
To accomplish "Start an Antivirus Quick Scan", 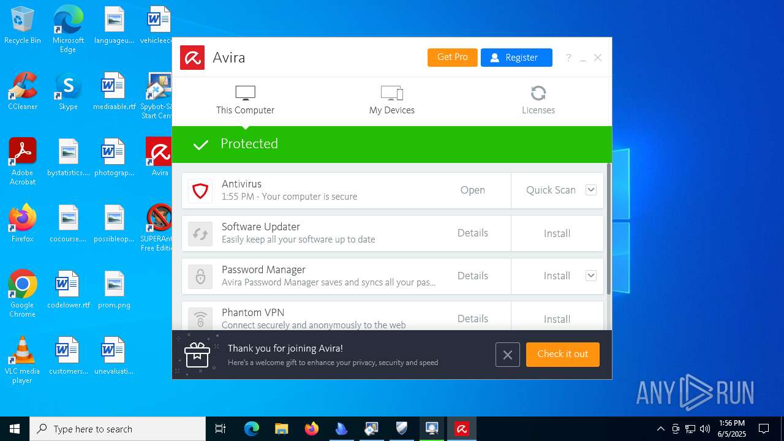I will pos(551,190).
